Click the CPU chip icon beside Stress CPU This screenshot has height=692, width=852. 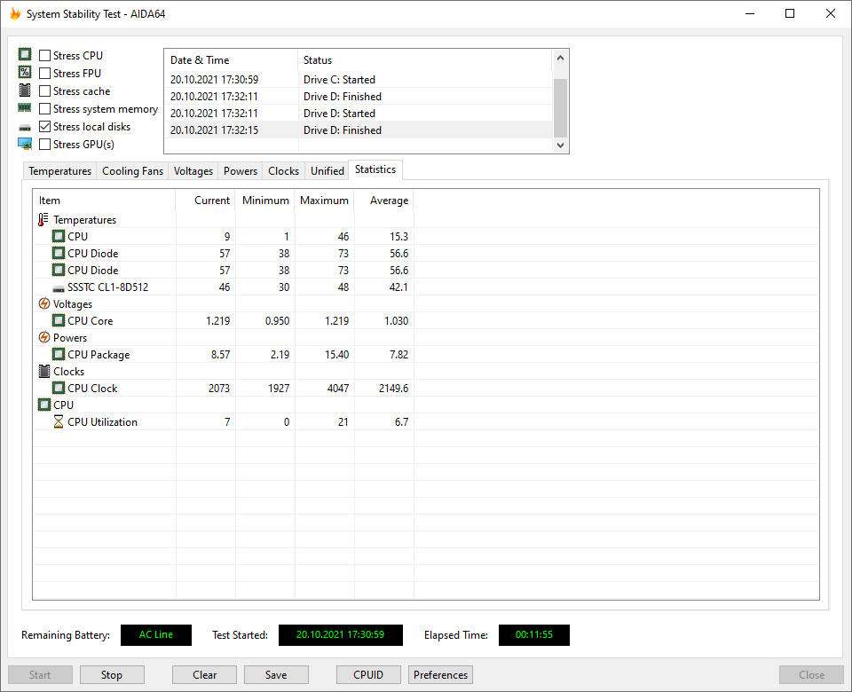[25, 54]
